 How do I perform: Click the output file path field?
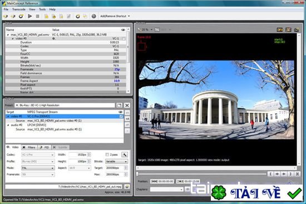tap(64, 187)
